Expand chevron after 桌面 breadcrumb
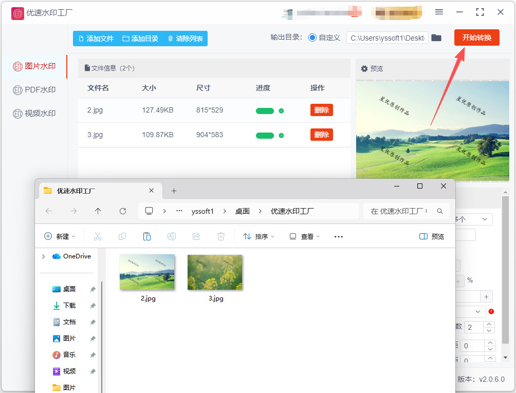The height and width of the screenshot is (393, 516). coord(260,211)
